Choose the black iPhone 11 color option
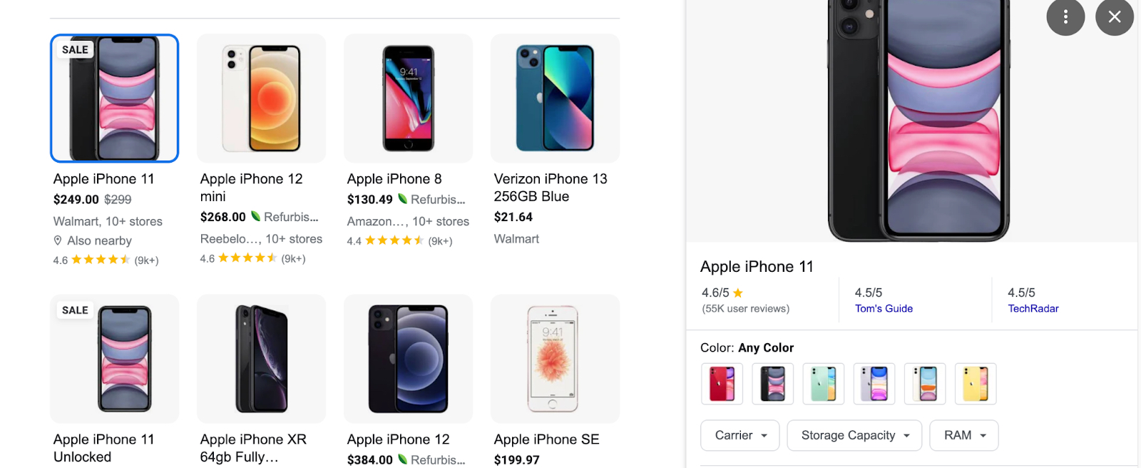 point(772,383)
